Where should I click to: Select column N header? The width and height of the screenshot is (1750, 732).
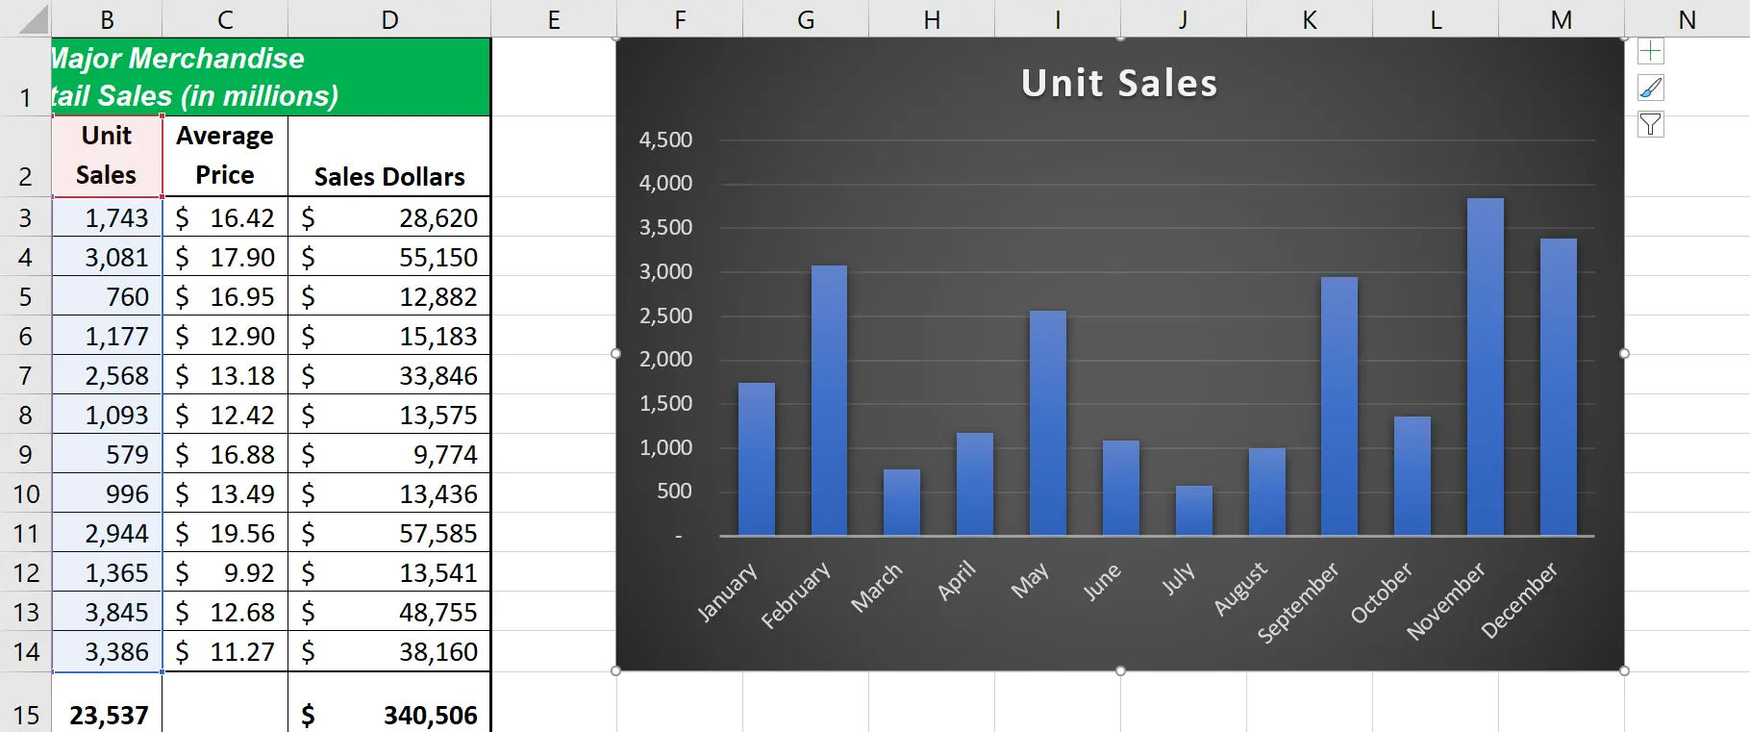[x=1687, y=19]
